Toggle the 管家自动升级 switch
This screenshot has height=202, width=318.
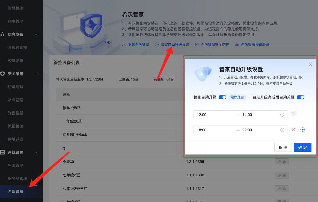click(x=222, y=97)
